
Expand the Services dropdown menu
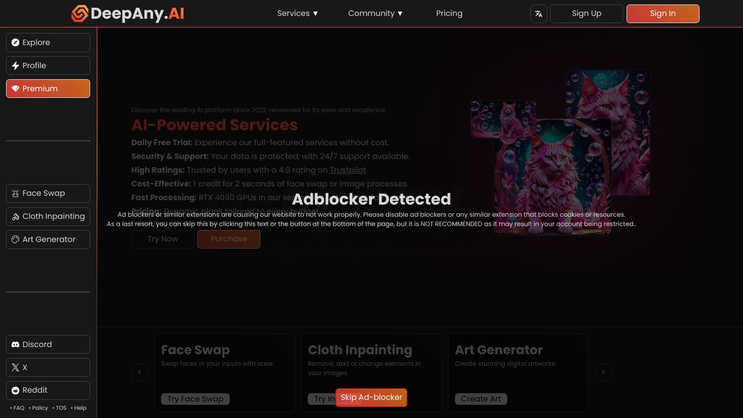point(298,13)
